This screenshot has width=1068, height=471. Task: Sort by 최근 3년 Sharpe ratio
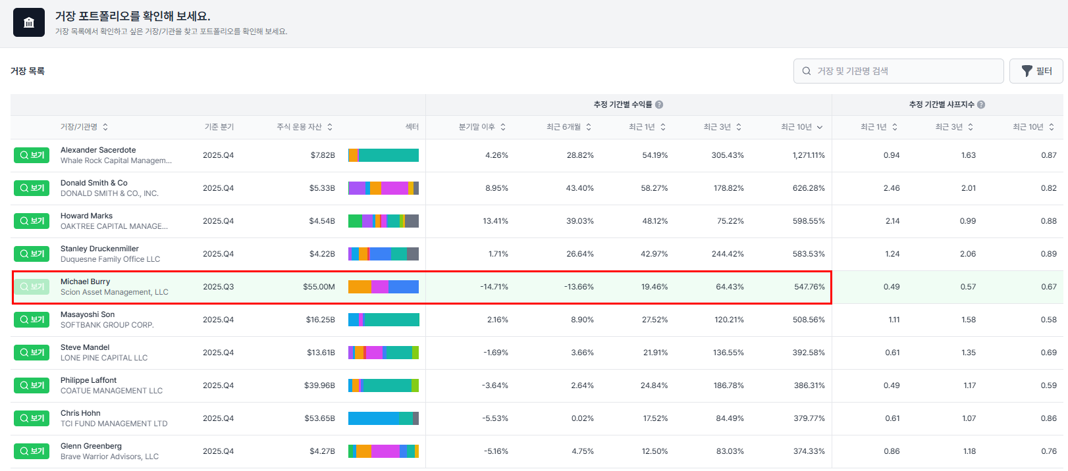point(955,127)
